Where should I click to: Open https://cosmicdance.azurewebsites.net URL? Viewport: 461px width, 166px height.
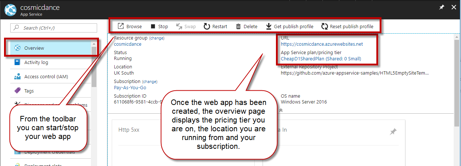[x=322, y=44]
